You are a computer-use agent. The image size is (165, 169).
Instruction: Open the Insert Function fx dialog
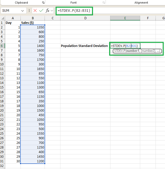pyautogui.click(x=47, y=11)
